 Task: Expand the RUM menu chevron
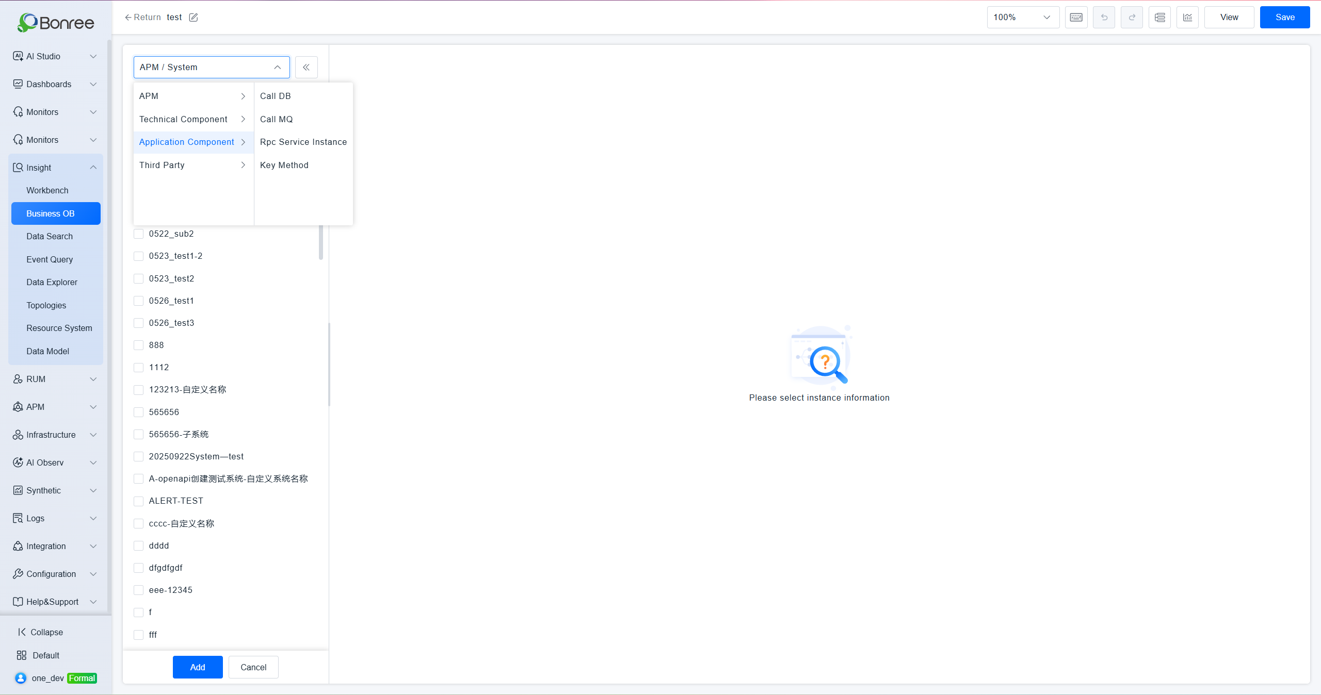coord(93,379)
